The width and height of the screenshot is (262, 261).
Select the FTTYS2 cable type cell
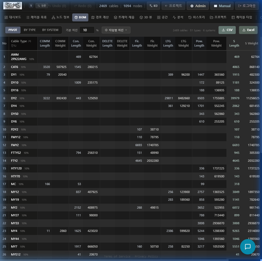click(x=23, y=153)
